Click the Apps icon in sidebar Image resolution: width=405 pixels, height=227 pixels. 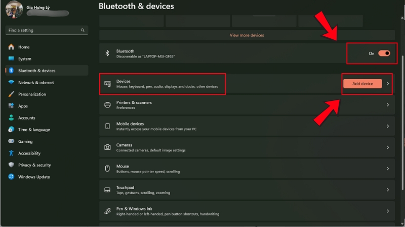(11, 106)
